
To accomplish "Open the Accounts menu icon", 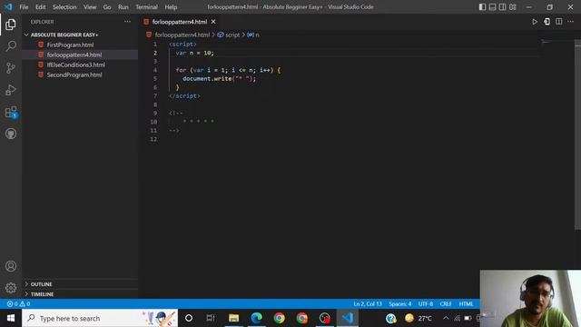I will click(x=11, y=266).
